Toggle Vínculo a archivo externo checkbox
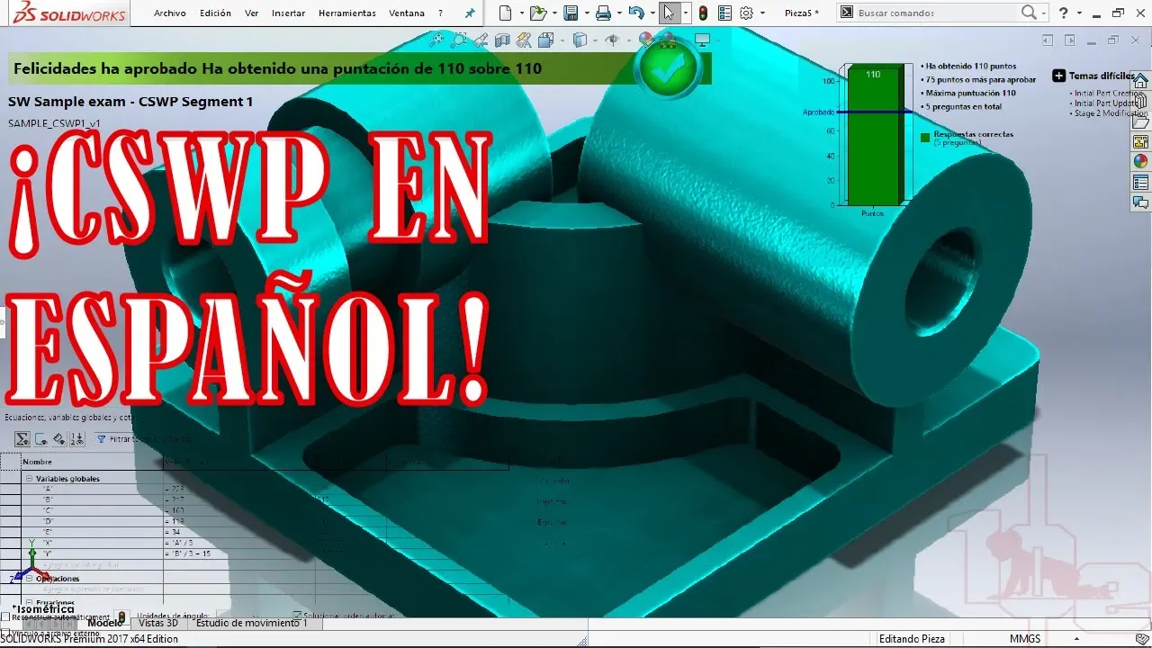Image resolution: width=1152 pixels, height=648 pixels. tap(5, 634)
